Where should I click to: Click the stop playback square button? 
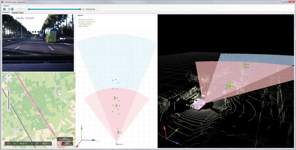click(9, 9)
